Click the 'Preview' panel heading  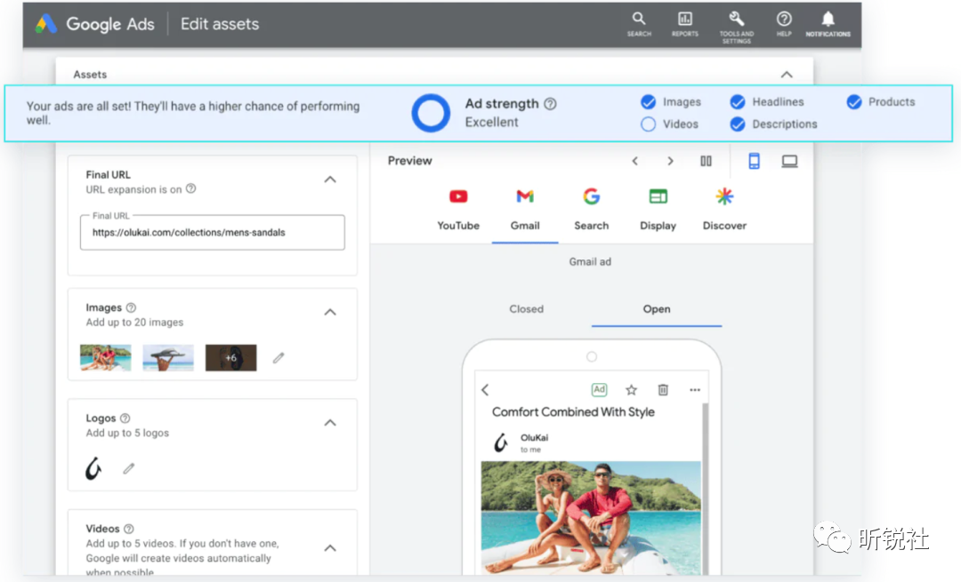[409, 161]
